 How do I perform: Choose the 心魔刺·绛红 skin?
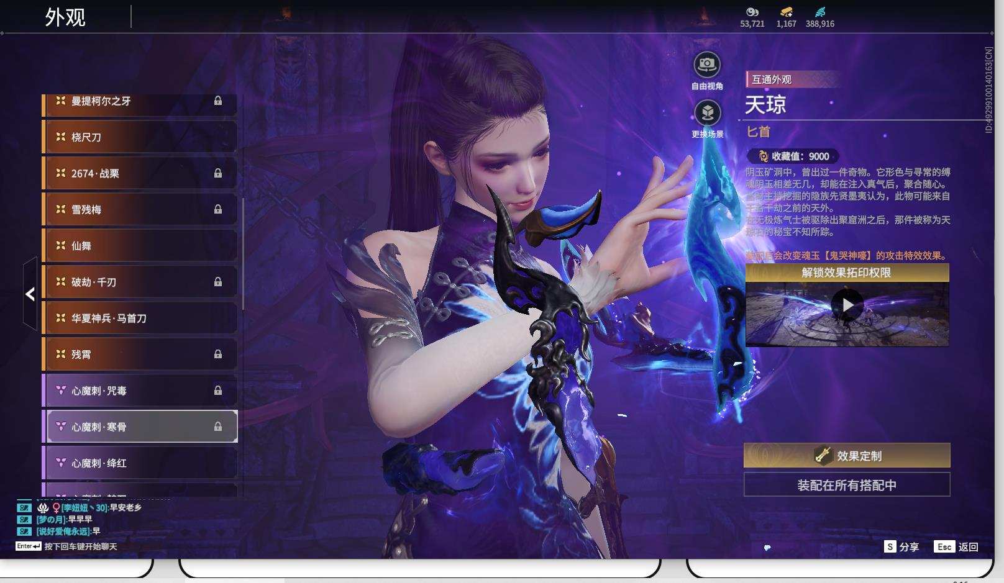[x=140, y=463]
